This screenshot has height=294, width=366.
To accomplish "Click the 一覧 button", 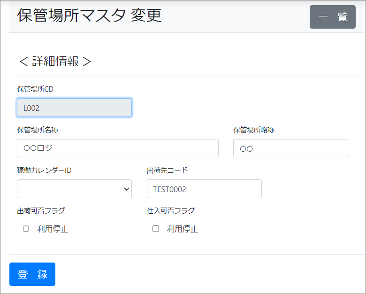I will point(332,17).
